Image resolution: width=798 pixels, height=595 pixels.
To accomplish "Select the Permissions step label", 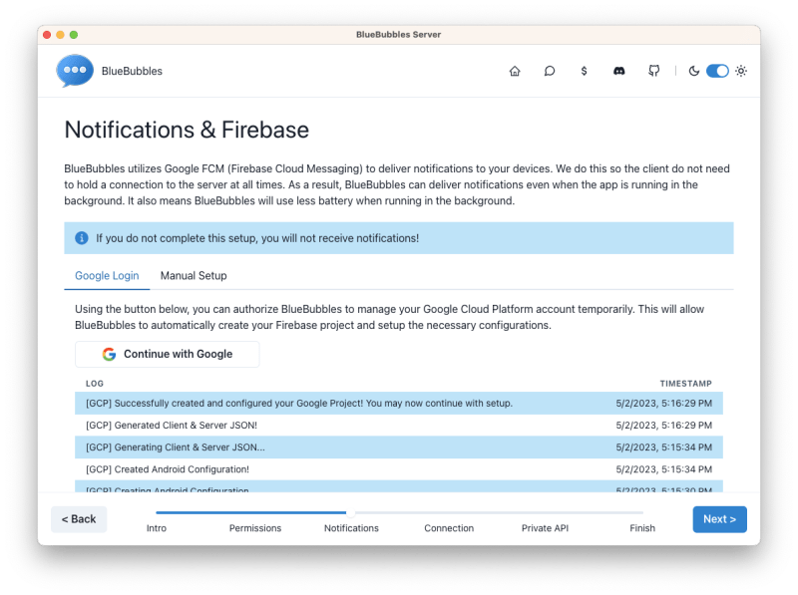I will (255, 528).
